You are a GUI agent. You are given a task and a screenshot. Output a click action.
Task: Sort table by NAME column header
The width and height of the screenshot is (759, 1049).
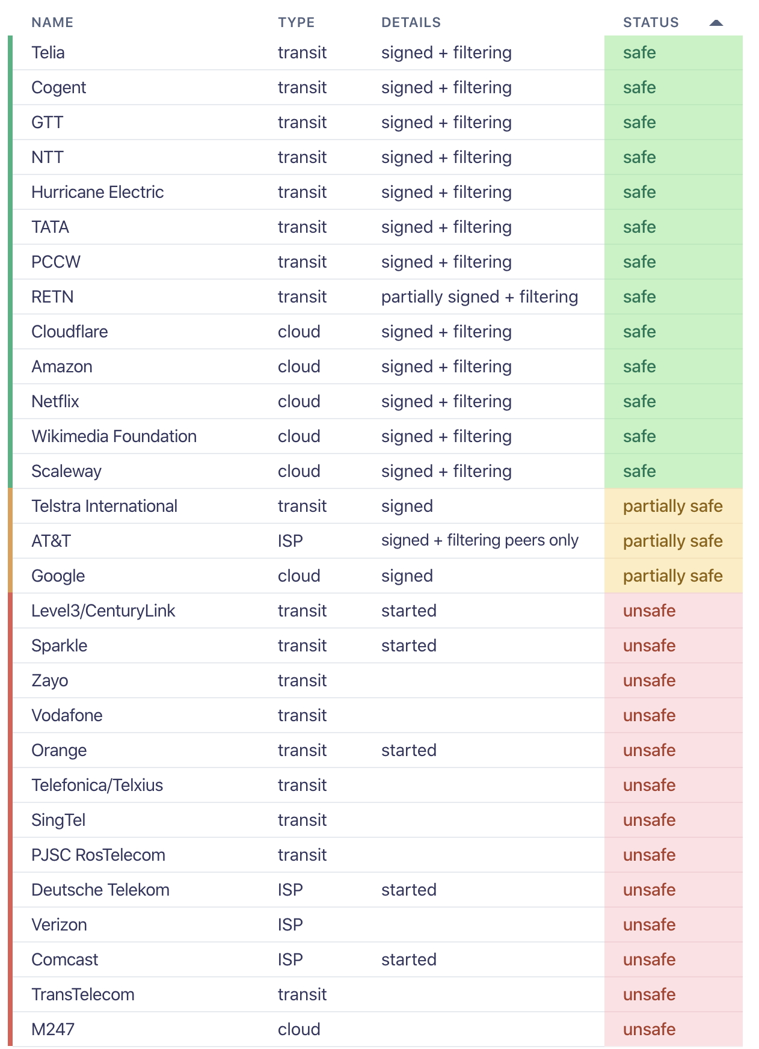click(52, 22)
